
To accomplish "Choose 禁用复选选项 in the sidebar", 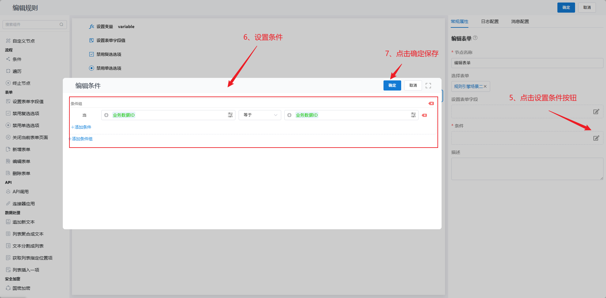I will 26,114.
